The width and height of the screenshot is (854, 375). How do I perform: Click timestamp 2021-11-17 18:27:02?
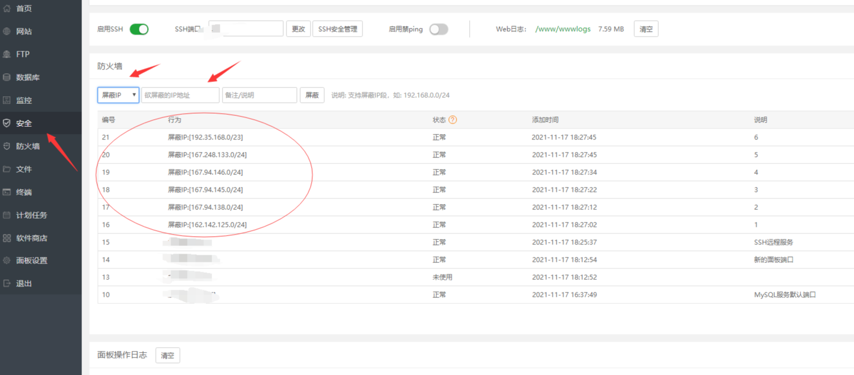tap(564, 225)
